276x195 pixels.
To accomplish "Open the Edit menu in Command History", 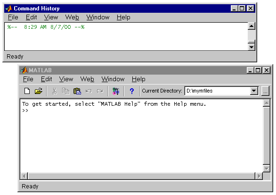I will [32, 17].
